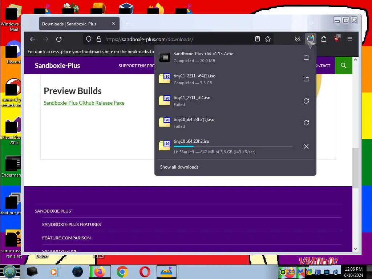Open SANDBOXIE-PLUS FEATURES footer link
The image size is (372, 279).
point(71,225)
